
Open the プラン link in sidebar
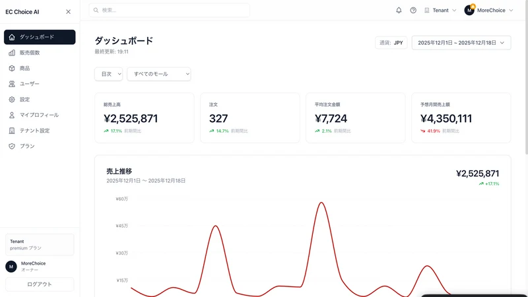click(40, 146)
